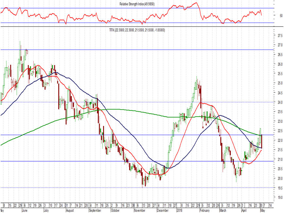Click the February month label
The image size is (284, 213).
tap(204, 210)
